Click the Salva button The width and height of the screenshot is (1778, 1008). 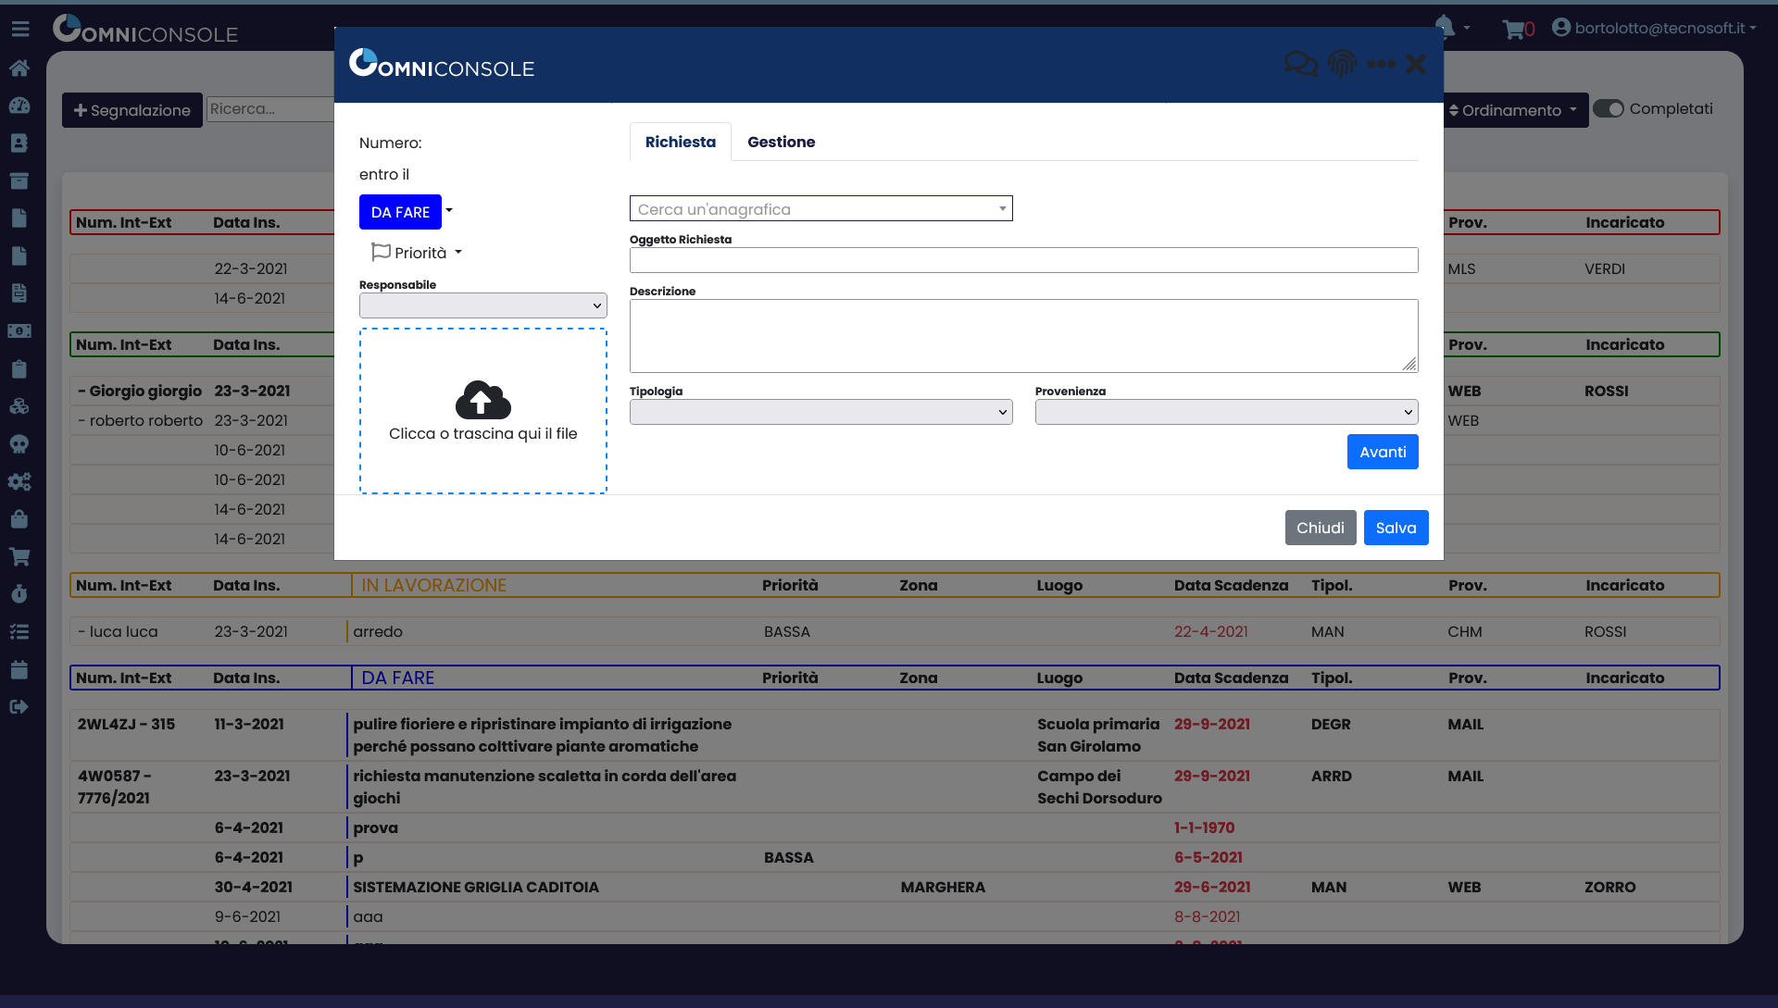coord(1396,527)
